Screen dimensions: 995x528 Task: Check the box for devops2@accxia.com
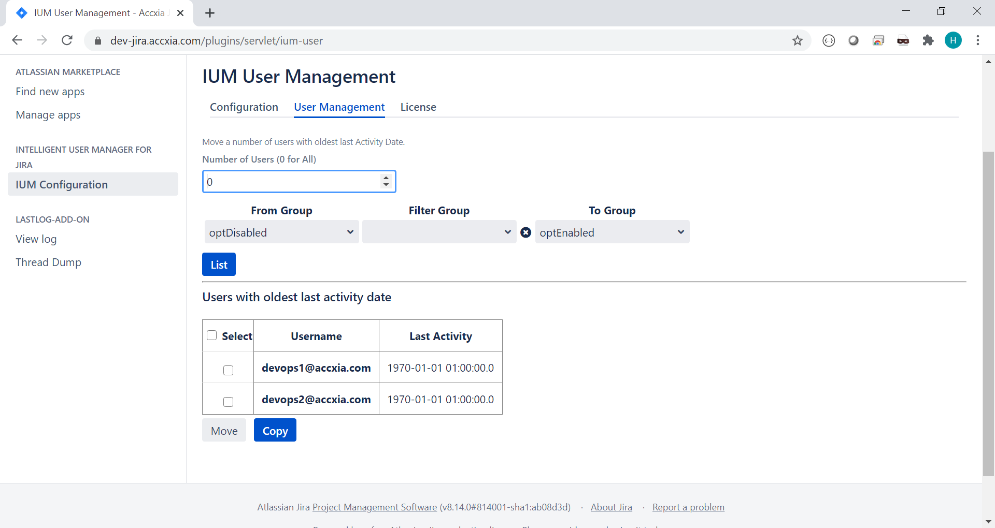228,402
